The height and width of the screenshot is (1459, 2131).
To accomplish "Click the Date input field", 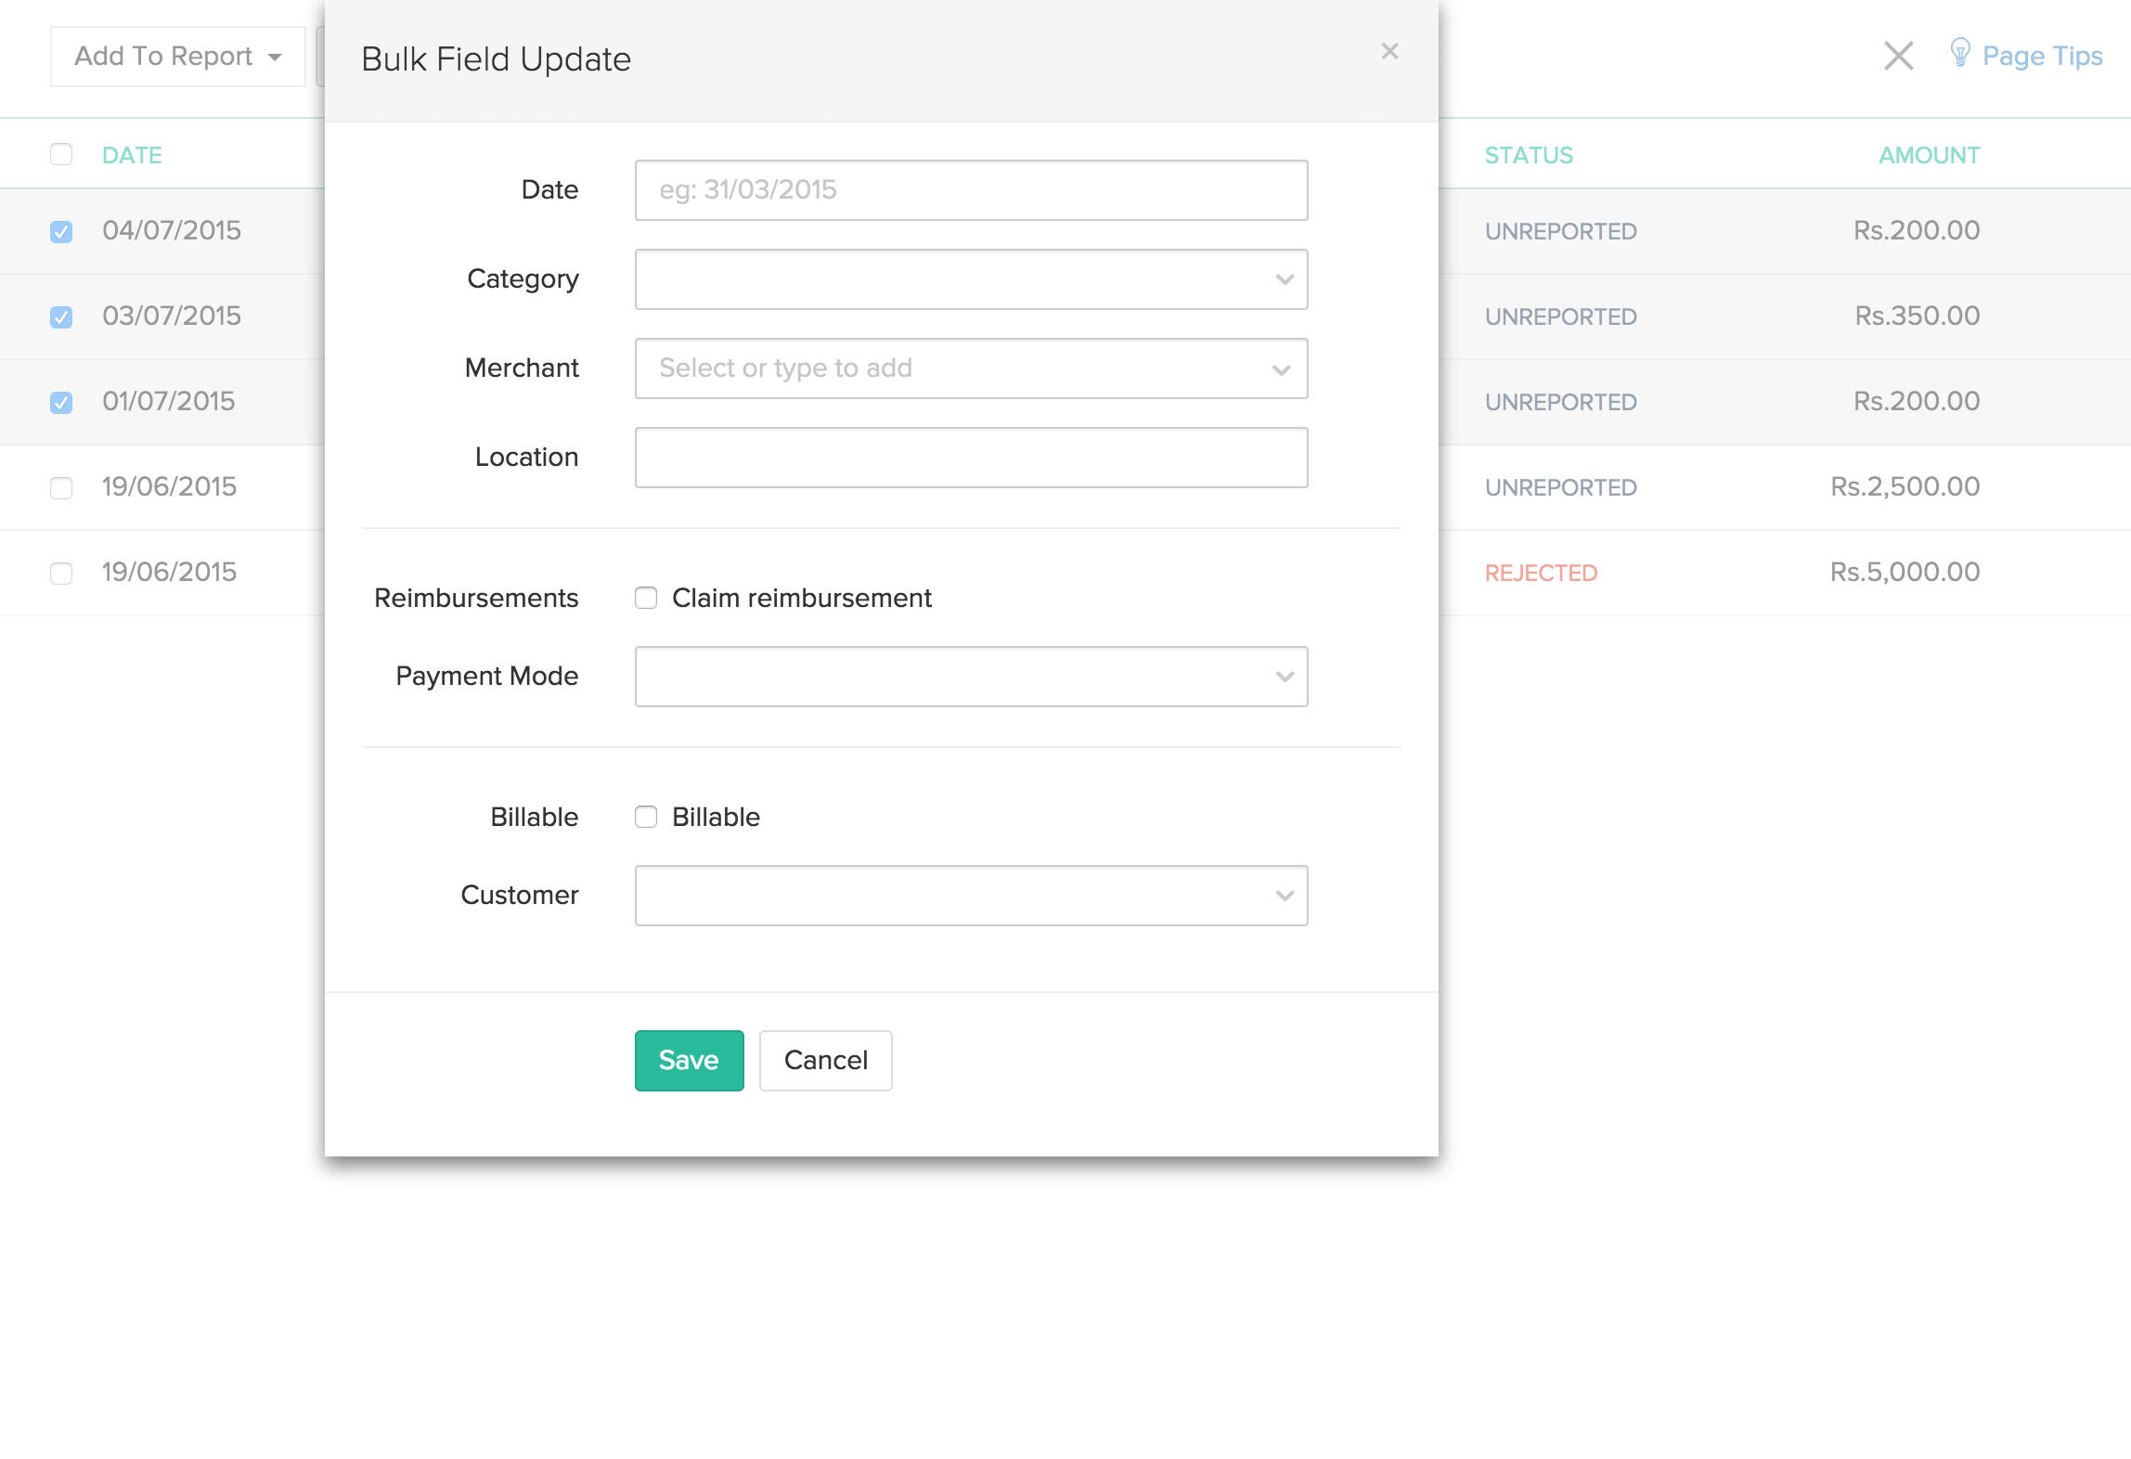I will tap(971, 190).
